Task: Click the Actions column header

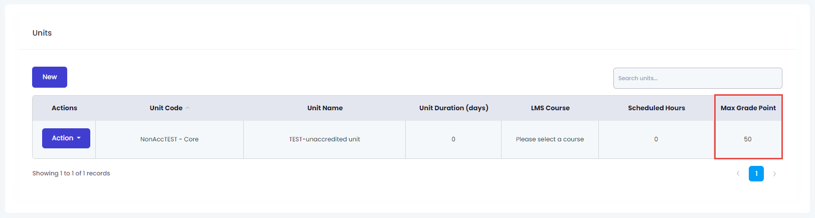Action: click(x=64, y=108)
